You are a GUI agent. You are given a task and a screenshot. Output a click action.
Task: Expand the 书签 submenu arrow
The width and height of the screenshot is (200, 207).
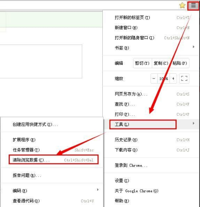[193, 47]
